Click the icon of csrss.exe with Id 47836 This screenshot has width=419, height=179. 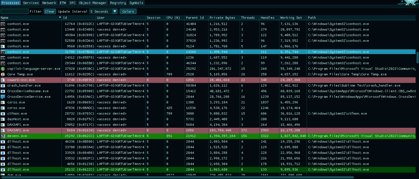click(x=3, y=108)
